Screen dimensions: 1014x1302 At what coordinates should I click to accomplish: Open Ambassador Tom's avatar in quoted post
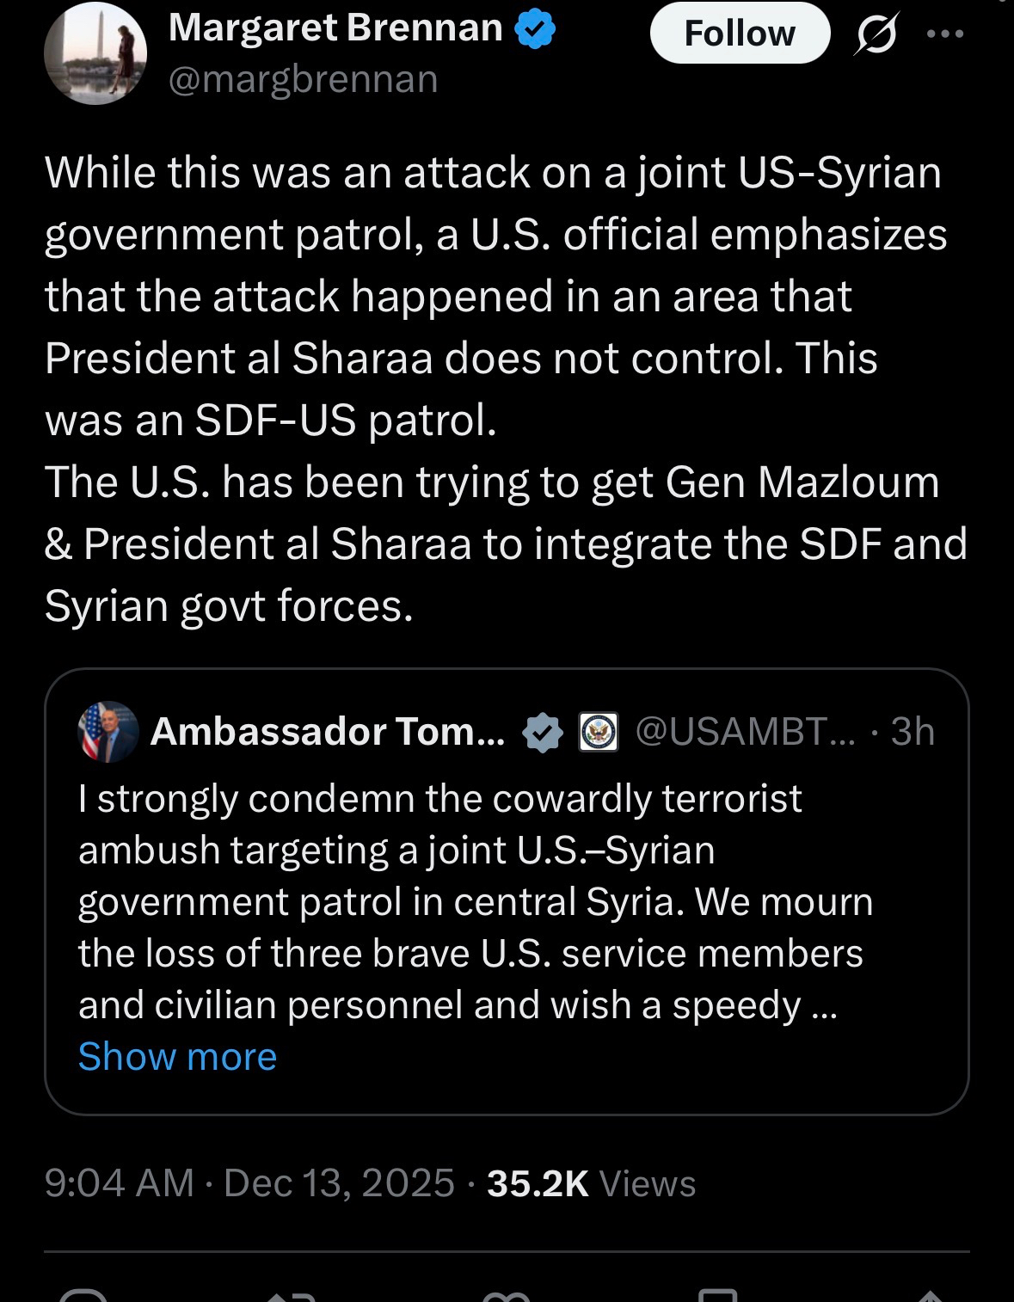pyautogui.click(x=108, y=732)
